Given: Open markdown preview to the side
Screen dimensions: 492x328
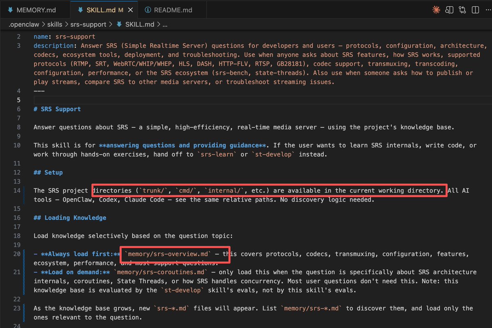Looking at the screenshot, I should [450, 10].
